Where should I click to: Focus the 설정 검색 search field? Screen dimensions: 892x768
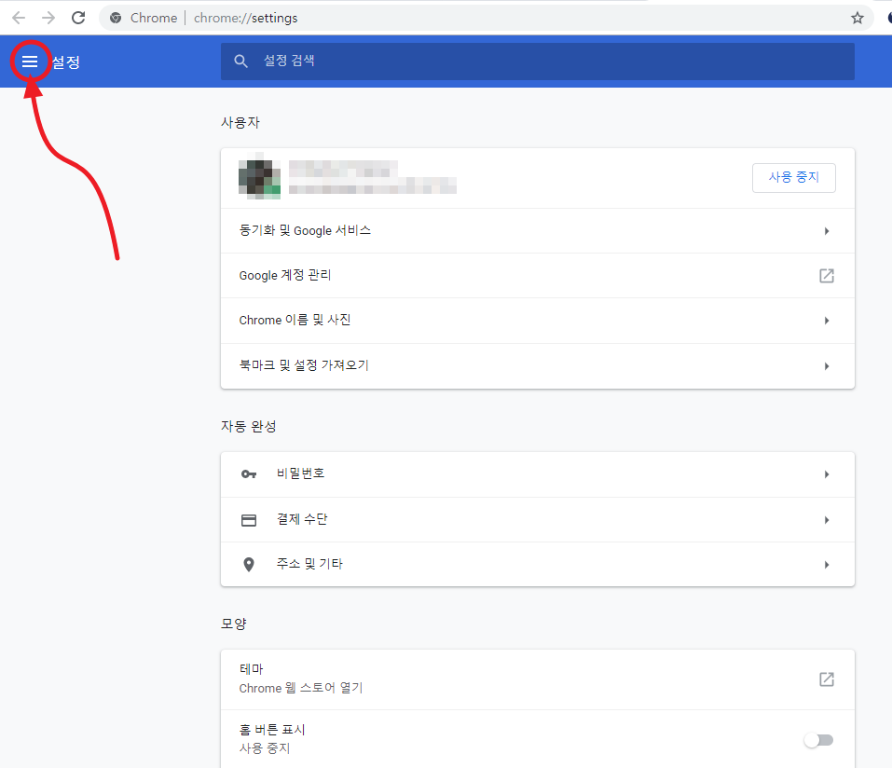[x=538, y=61]
